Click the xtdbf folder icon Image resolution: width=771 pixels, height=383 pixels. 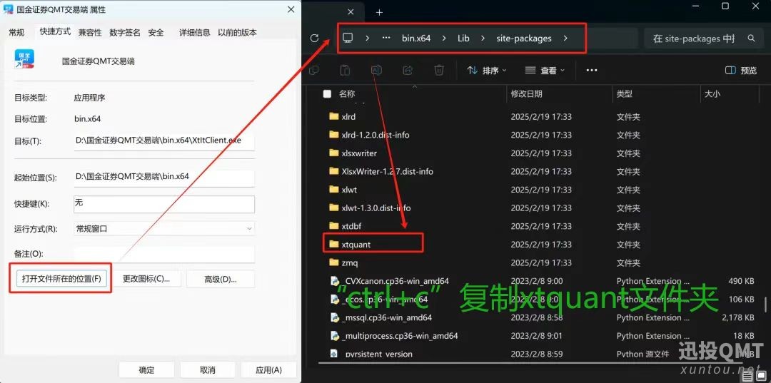(334, 226)
